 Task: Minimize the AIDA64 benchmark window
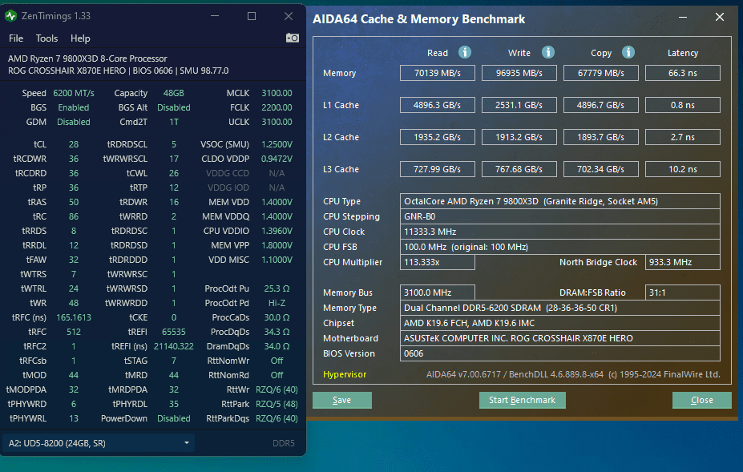click(x=683, y=18)
